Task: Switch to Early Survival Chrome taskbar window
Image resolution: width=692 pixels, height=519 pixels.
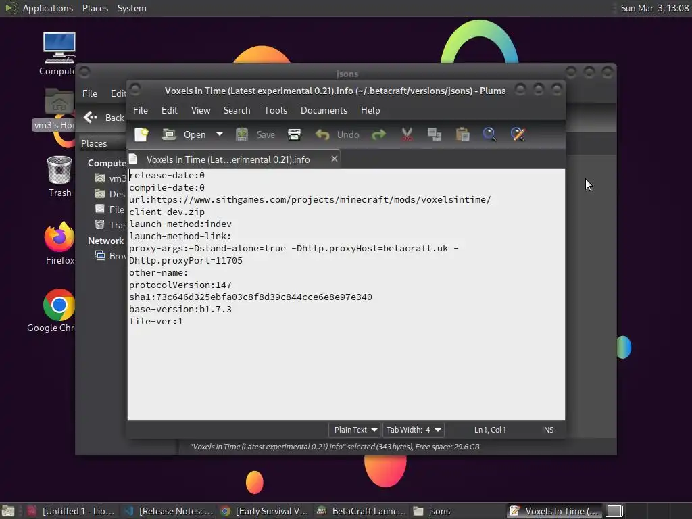Action: pos(265,511)
